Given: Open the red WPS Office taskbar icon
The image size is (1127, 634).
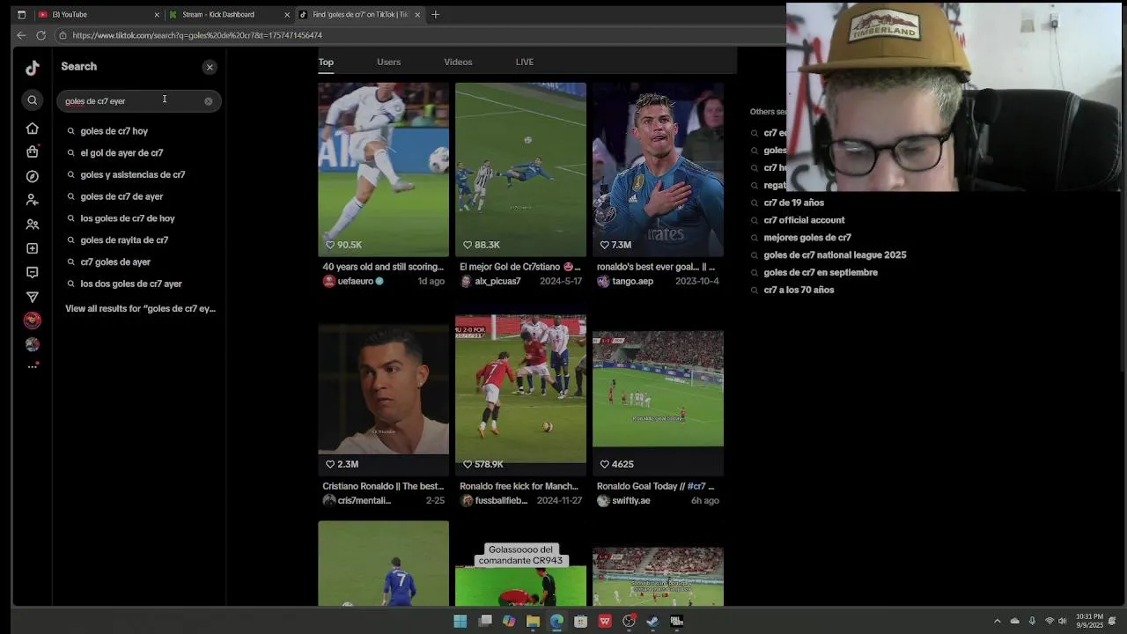Looking at the screenshot, I should click(x=605, y=622).
